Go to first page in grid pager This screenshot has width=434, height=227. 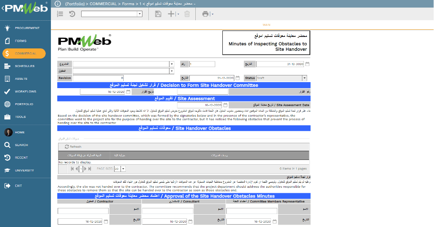pyautogui.click(x=72, y=169)
